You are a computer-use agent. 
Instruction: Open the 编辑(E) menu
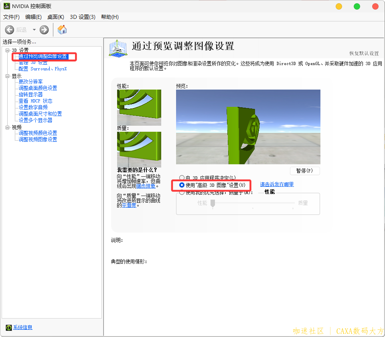coord(33,17)
